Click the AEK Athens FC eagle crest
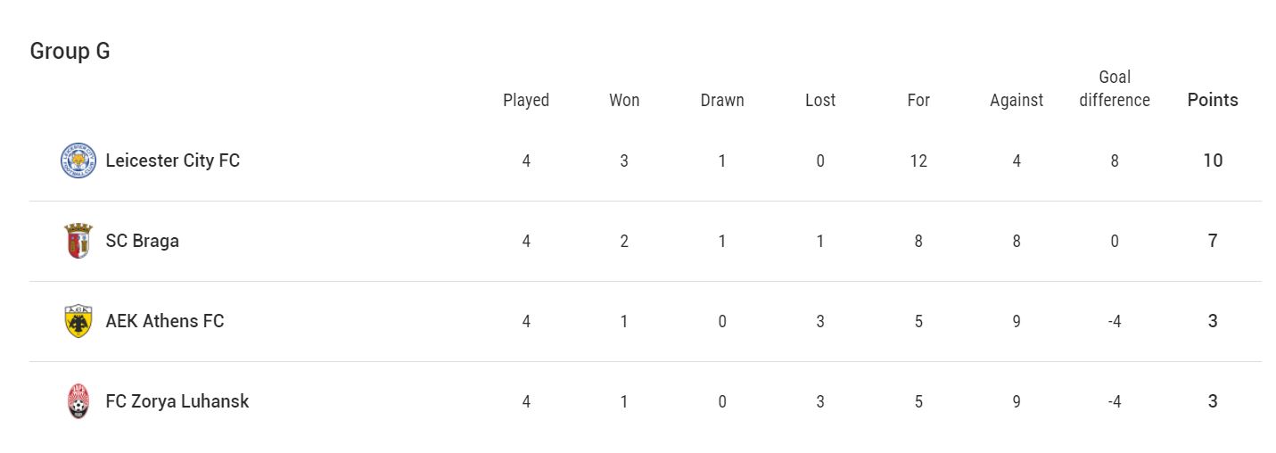The height and width of the screenshot is (453, 1276). coord(78,321)
